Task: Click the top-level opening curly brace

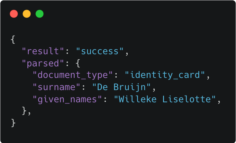Action: click(13, 39)
